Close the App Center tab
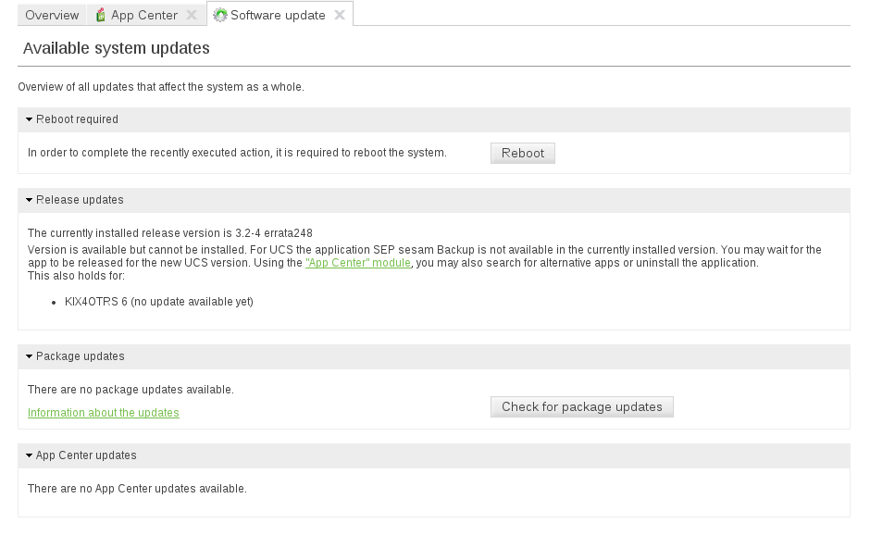The image size is (870, 536). pyautogui.click(x=191, y=15)
